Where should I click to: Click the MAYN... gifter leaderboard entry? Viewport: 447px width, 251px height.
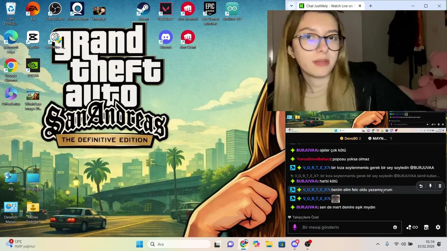[x=380, y=138]
